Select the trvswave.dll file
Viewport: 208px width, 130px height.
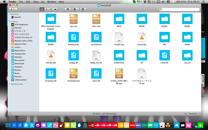coord(51,73)
